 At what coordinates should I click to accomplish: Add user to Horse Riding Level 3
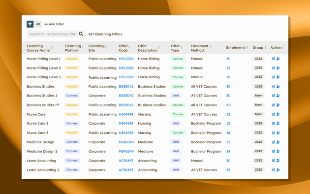278,77
